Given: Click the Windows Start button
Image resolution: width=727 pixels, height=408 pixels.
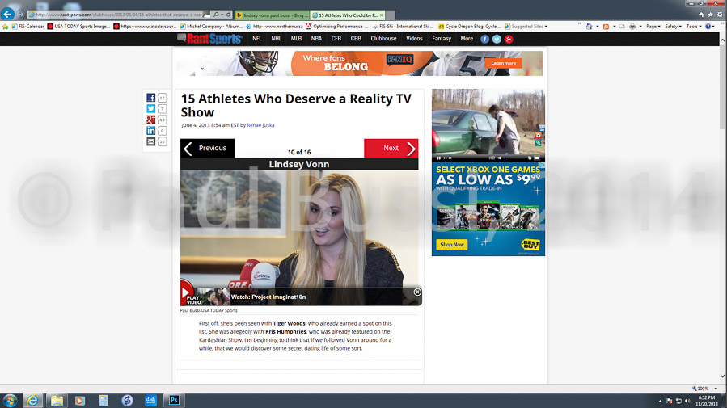Looking at the screenshot, I should pos(10,400).
